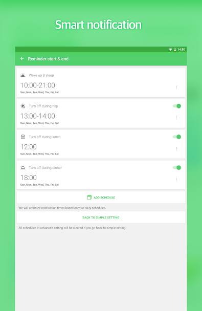Screen dimensions: 202x311
Task: Switch off Turn off during dinner
Action: (177, 168)
